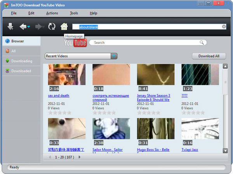Refresh the page with the reload icon
This screenshot has height=174, width=233.
tap(52, 26)
